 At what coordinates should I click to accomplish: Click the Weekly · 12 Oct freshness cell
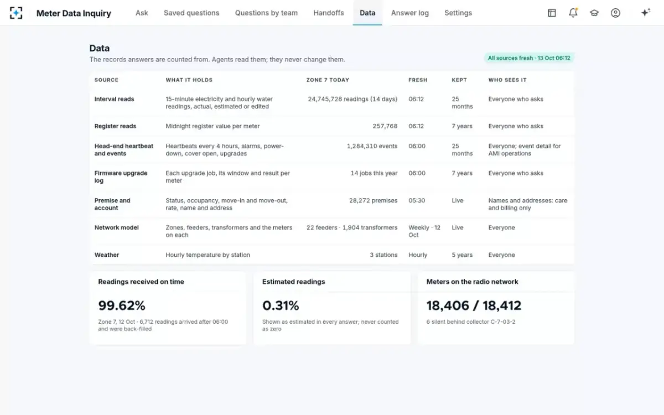click(424, 231)
